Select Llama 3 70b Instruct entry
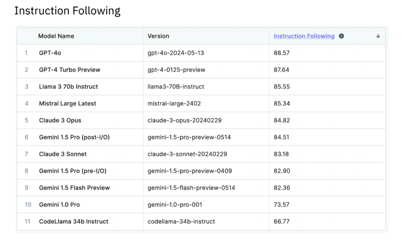403x245 pixels. pos(68,87)
